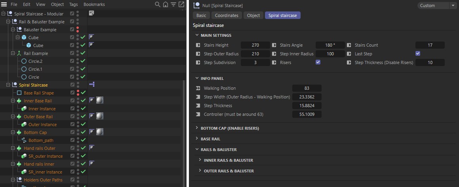459x187 pixels.
Task: Select the phong tag on Hand rails Inner
Action: point(91,164)
